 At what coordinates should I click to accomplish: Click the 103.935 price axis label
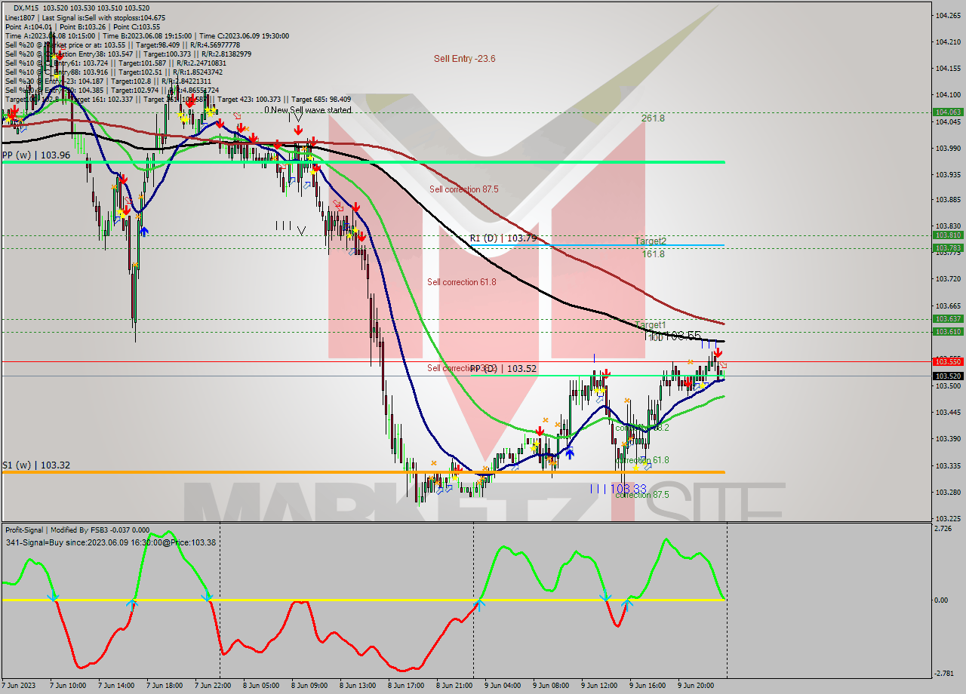(x=948, y=174)
